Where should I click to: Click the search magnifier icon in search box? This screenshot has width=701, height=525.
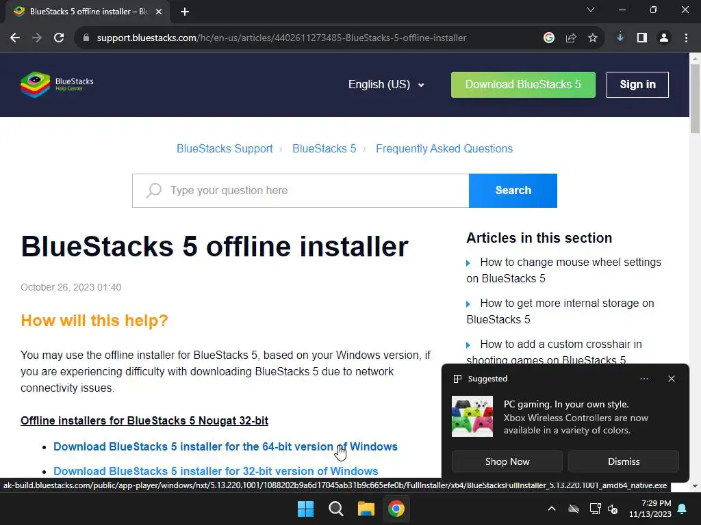pyautogui.click(x=153, y=190)
